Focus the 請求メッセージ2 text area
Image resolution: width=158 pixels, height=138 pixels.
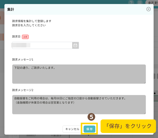pyautogui.click(x=79, y=104)
